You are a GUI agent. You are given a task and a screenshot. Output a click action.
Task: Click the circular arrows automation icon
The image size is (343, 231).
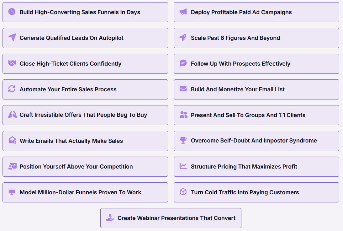12,89
